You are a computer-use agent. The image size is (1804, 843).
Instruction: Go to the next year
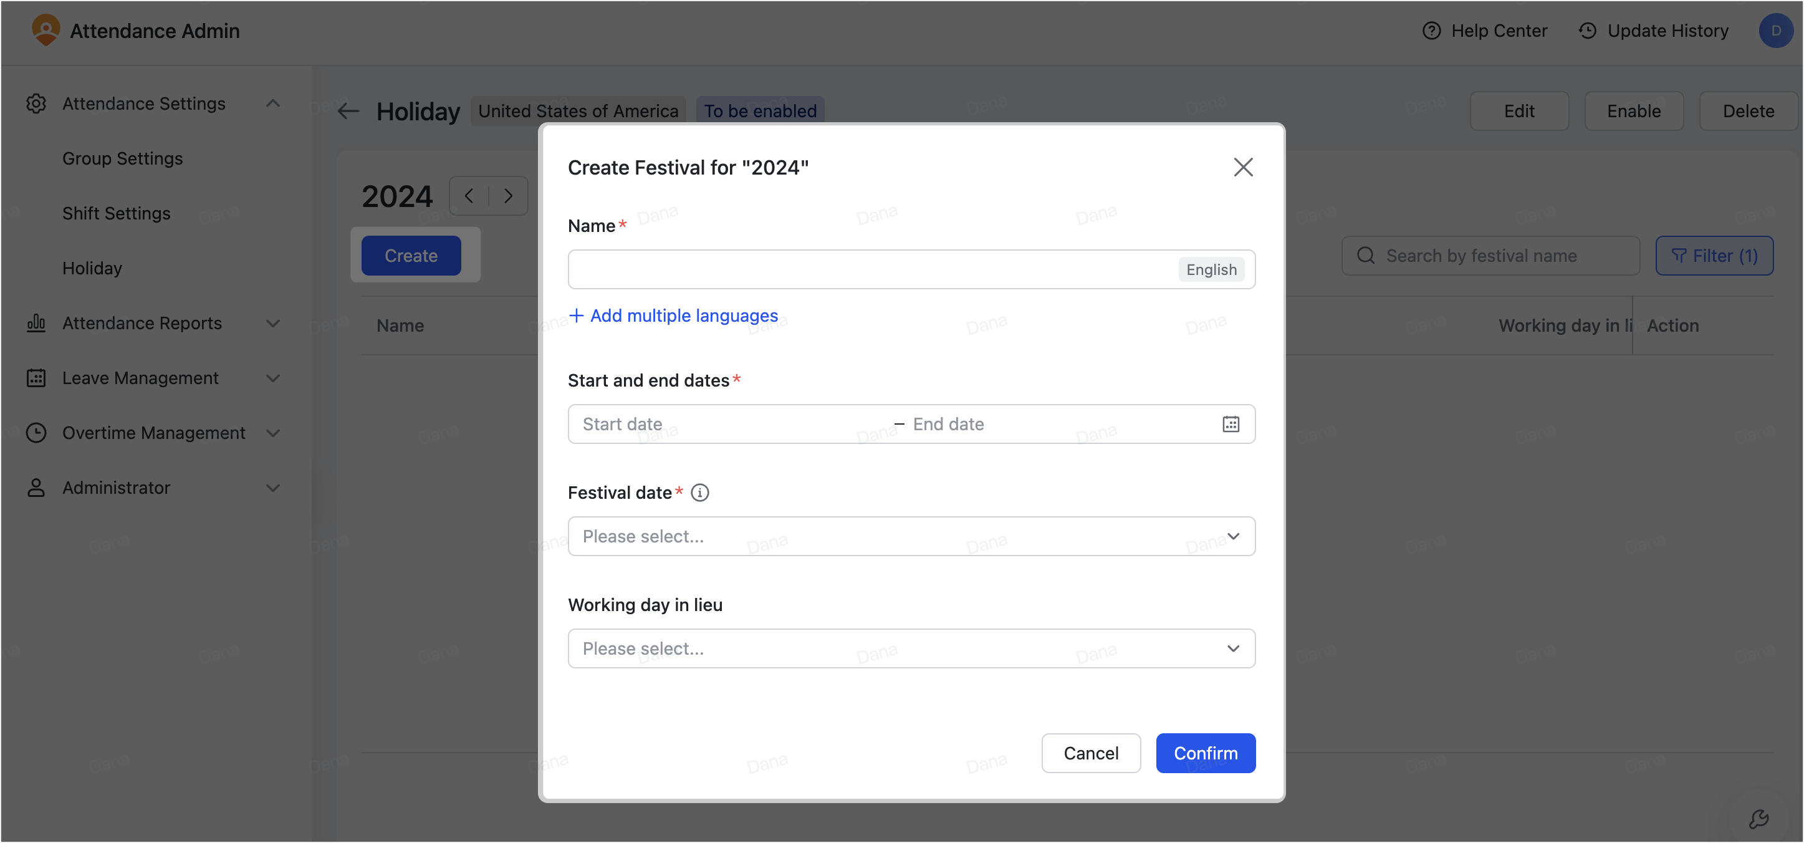(x=509, y=196)
